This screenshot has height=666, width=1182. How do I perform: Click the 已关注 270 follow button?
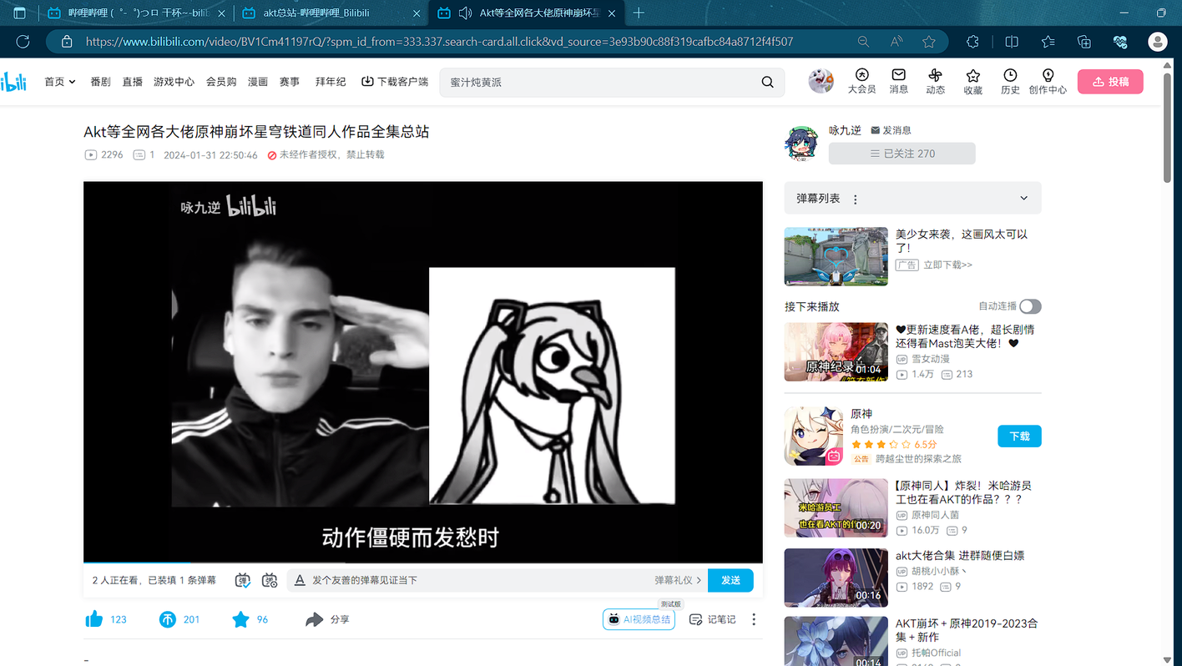click(x=902, y=154)
